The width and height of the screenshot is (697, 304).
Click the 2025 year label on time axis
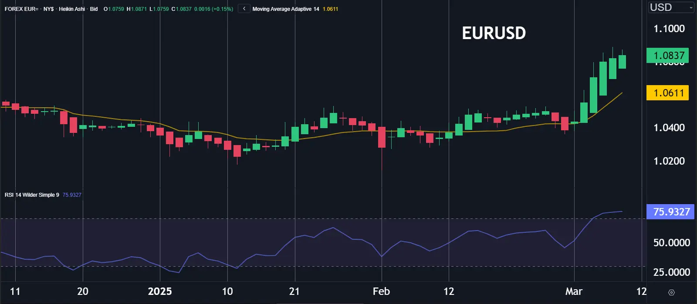pos(160,291)
